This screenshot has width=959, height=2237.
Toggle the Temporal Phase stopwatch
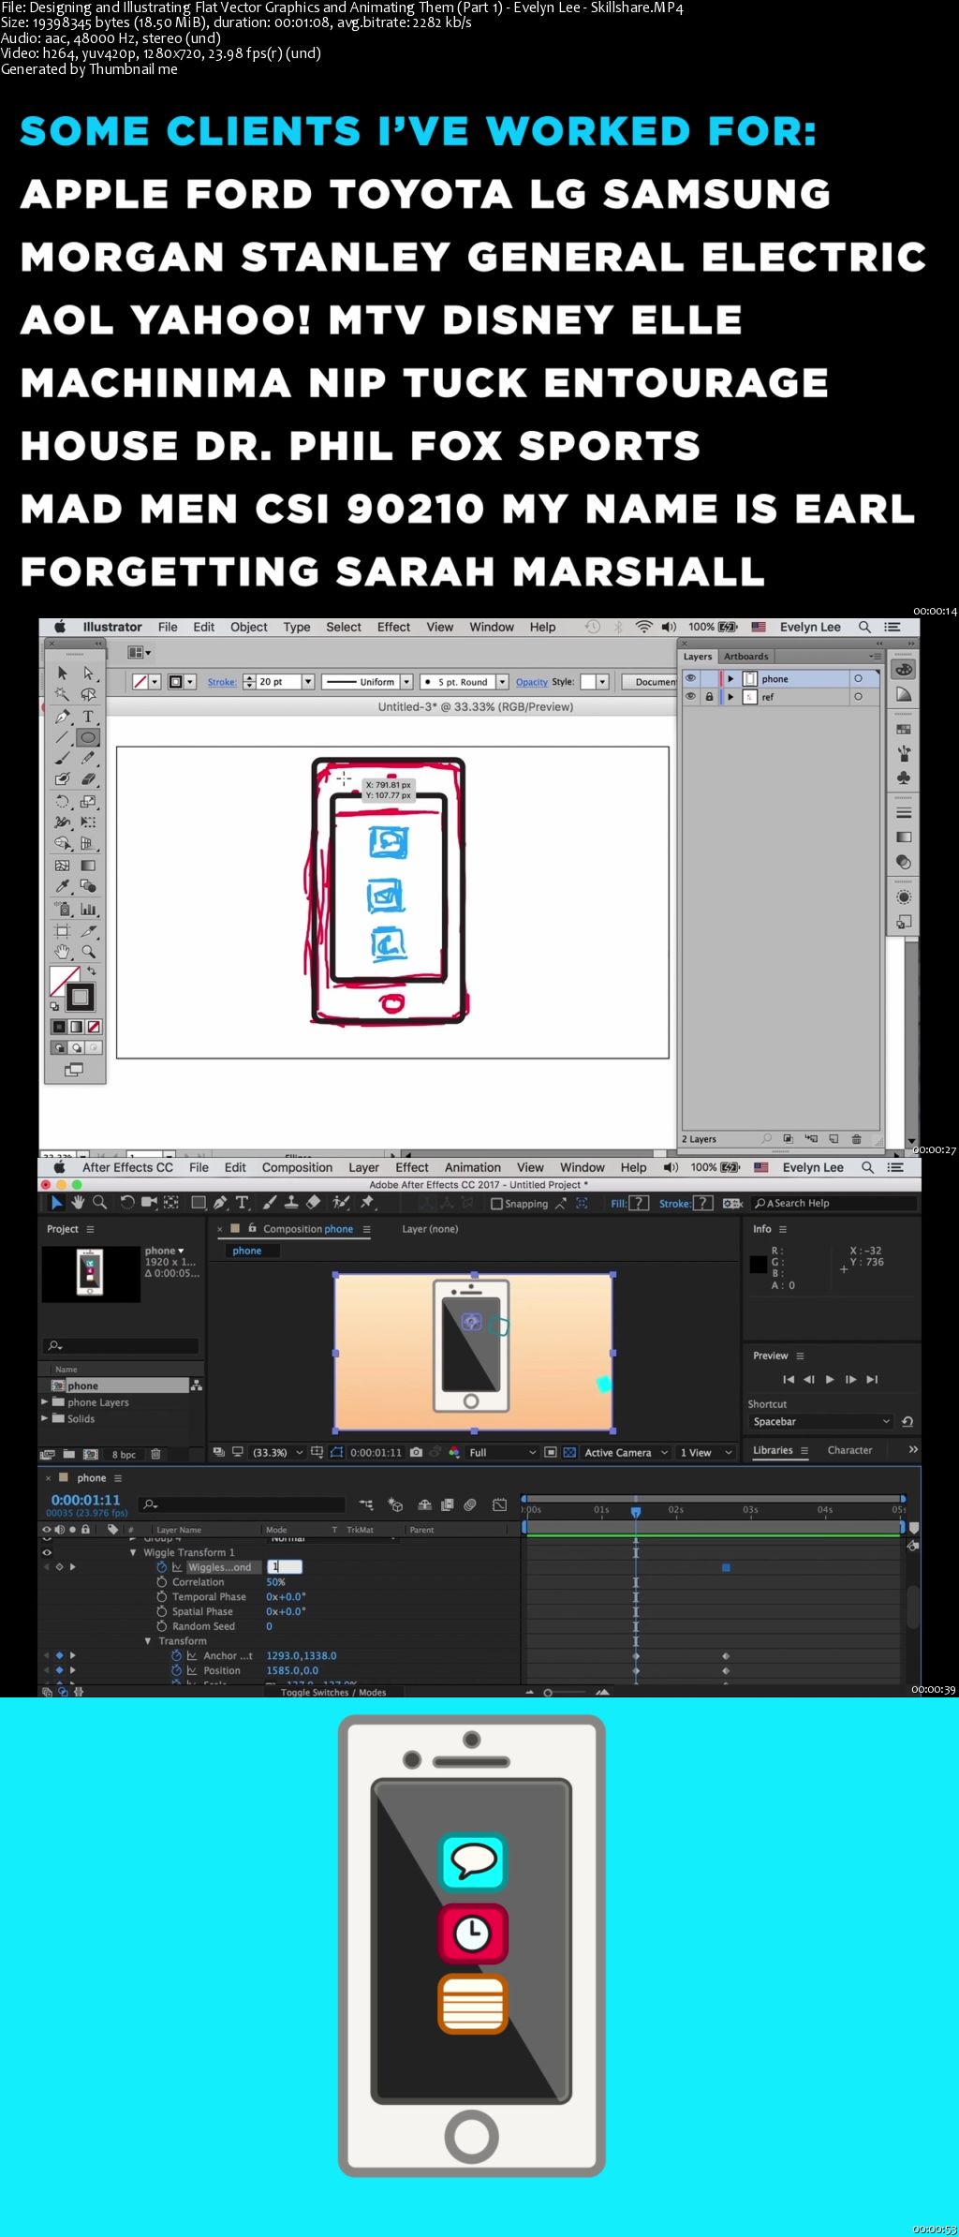162,1596
